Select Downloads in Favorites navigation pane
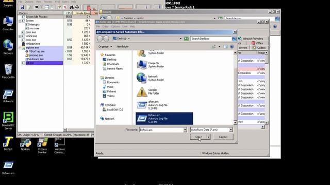The height and width of the screenshot is (185, 330). point(111,64)
